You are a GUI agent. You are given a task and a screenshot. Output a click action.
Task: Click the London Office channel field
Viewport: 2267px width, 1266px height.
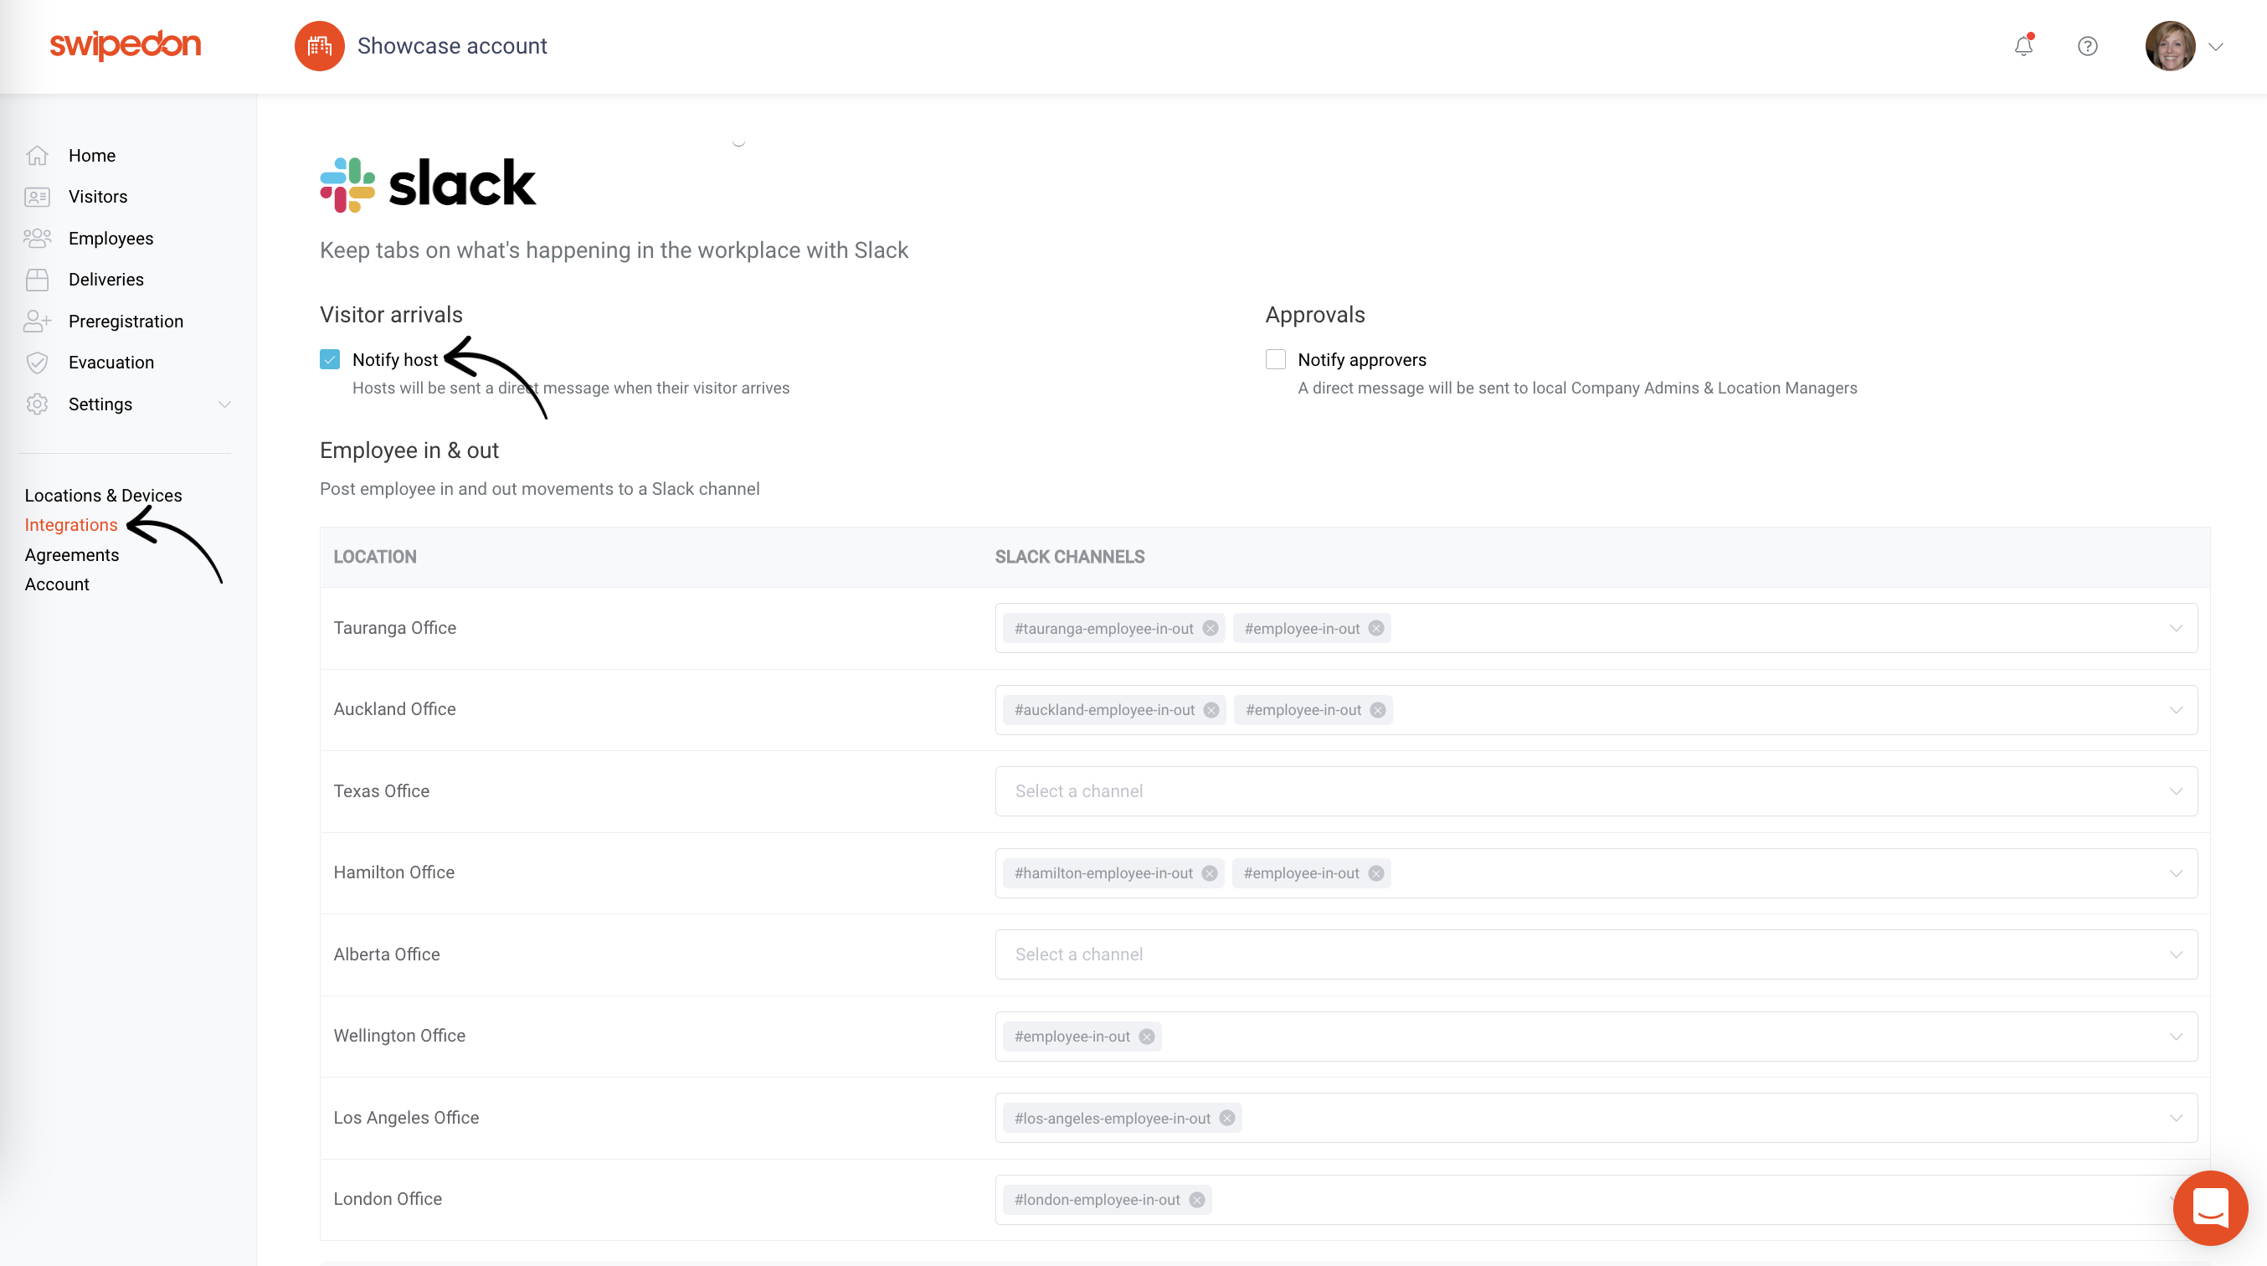coord(1596,1199)
